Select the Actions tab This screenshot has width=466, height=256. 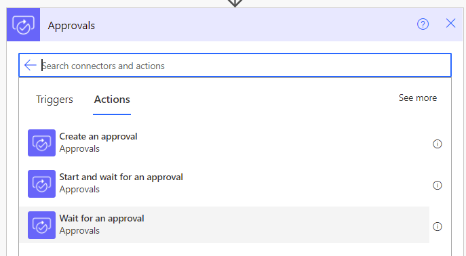112,100
